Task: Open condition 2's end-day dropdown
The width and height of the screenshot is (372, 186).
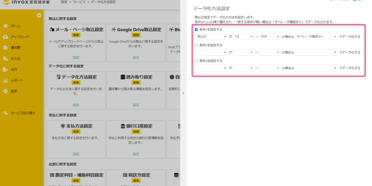Action: [x=270, y=52]
